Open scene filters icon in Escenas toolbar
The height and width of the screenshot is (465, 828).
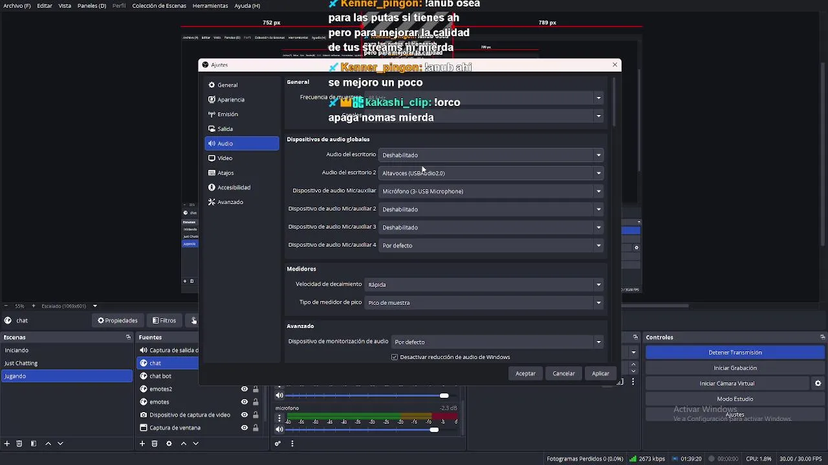pyautogui.click(x=34, y=444)
